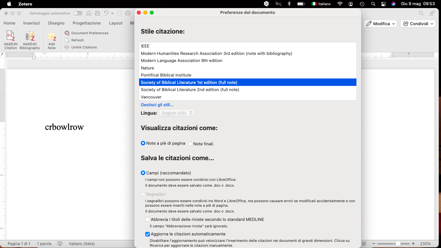
Task: Toggle the Salvataggio automatico switch
Action: (77, 13)
